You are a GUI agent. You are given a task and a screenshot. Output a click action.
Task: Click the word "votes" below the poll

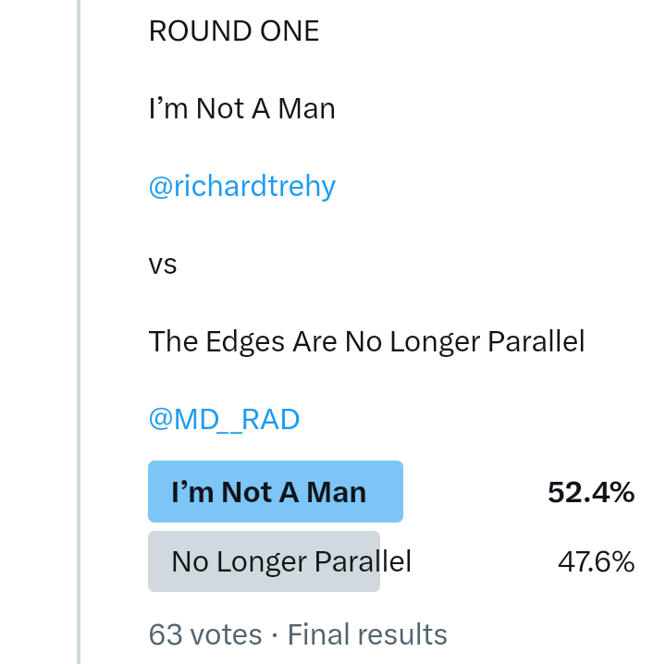point(225,634)
